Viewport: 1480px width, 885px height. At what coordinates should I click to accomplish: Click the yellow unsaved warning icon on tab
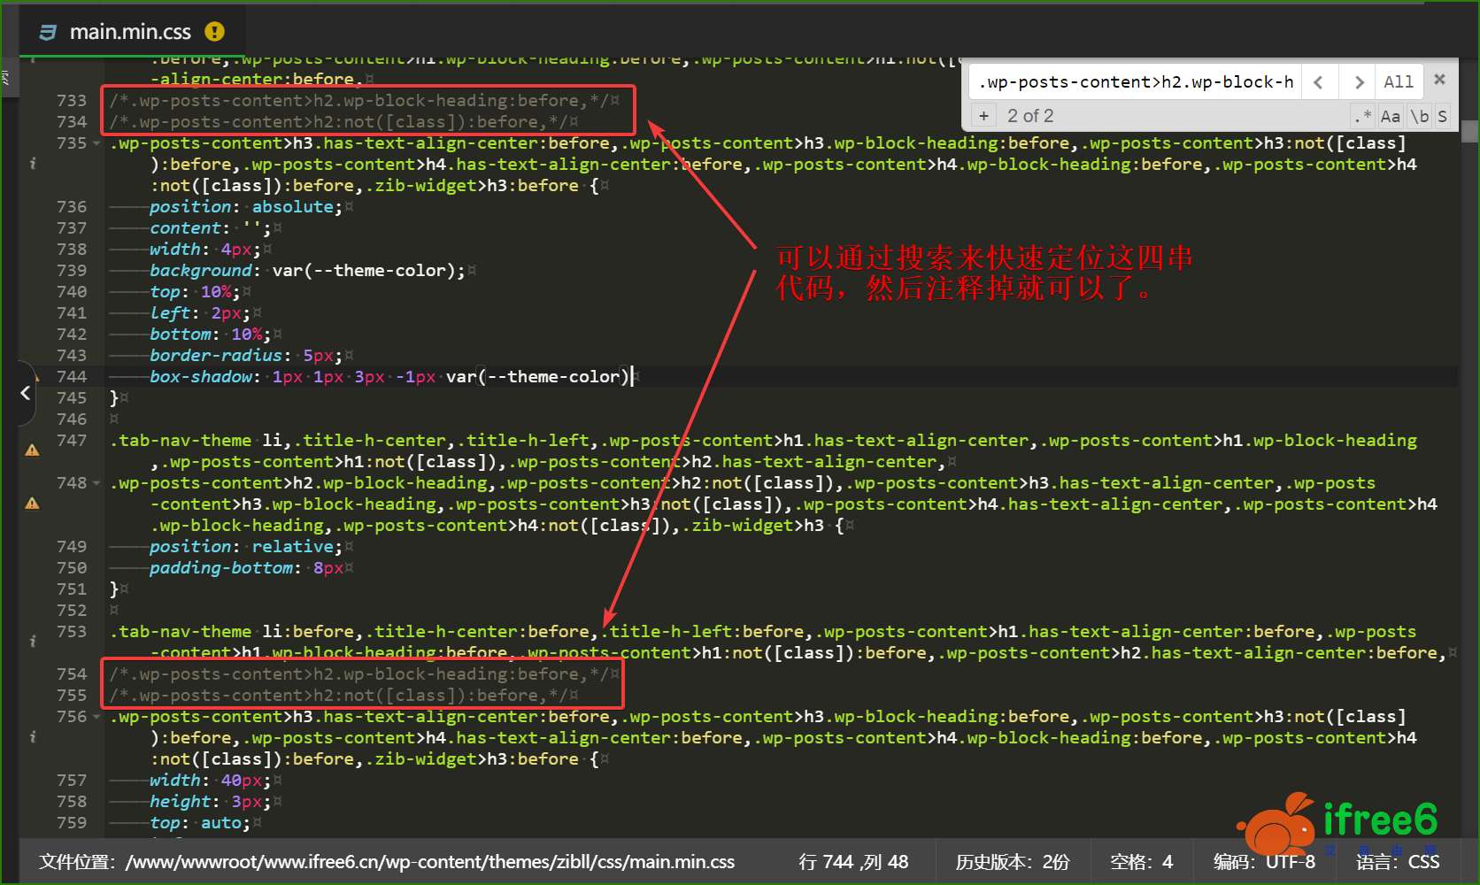pyautogui.click(x=214, y=32)
